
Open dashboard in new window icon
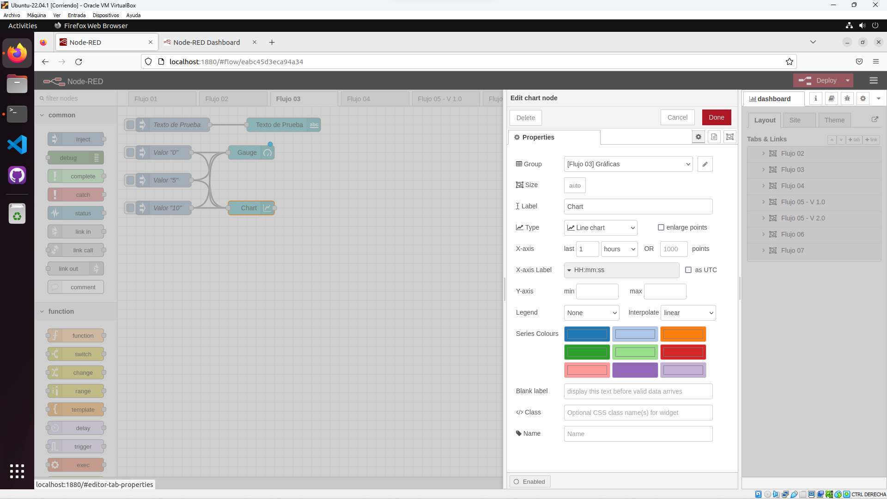click(x=875, y=120)
